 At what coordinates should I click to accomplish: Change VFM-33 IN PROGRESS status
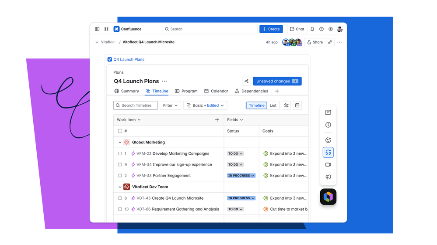pos(241,176)
